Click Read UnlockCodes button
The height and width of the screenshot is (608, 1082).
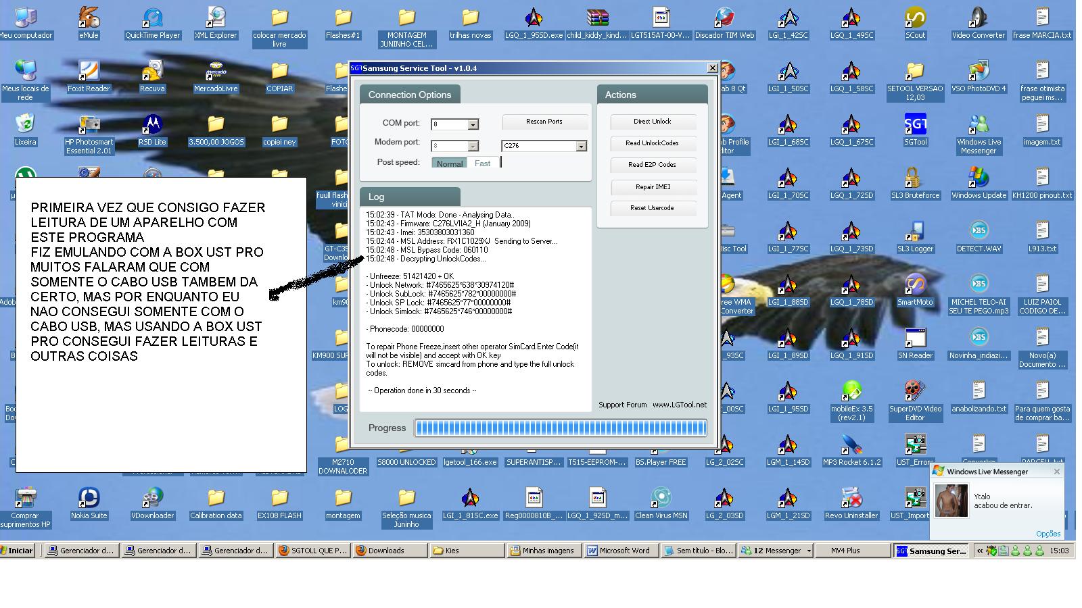point(653,143)
